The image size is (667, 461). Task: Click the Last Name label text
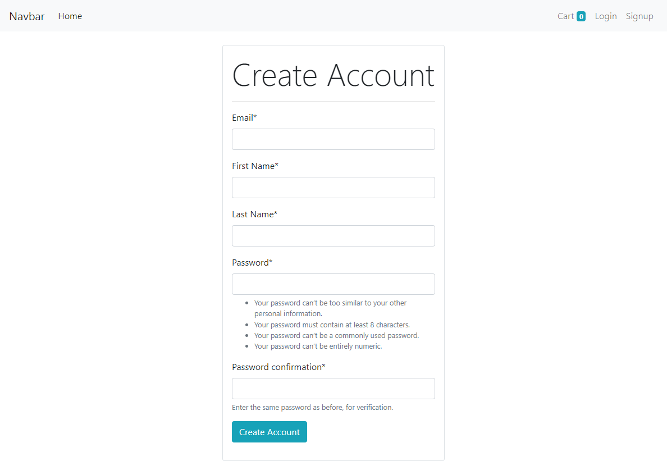[x=254, y=214]
